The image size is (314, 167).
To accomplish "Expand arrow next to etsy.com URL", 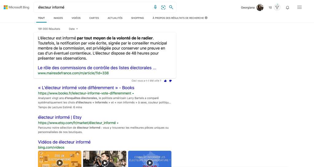I will [118, 123].
